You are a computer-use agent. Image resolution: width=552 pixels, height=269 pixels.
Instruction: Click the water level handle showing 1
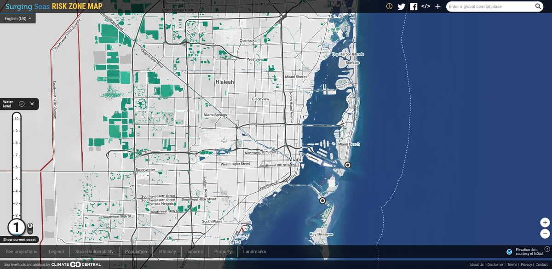pyautogui.click(x=17, y=227)
